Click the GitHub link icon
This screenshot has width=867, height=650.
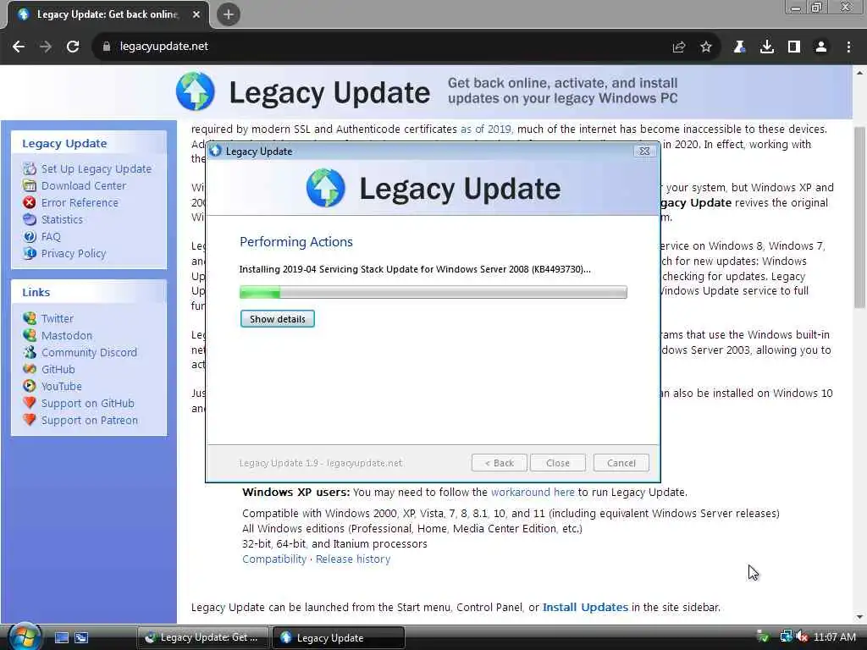tap(30, 369)
